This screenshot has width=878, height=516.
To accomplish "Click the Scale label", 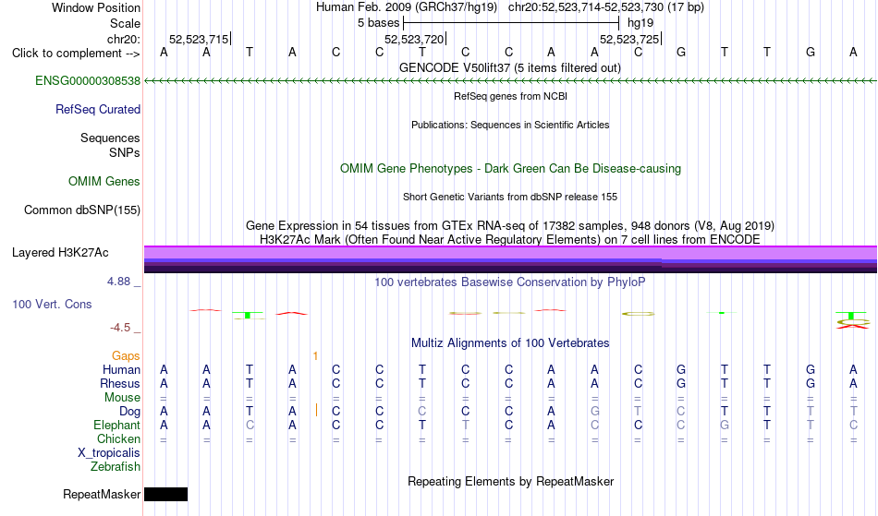I will point(126,23).
